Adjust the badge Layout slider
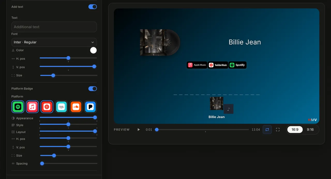331x179 pixels. (x=68, y=131)
